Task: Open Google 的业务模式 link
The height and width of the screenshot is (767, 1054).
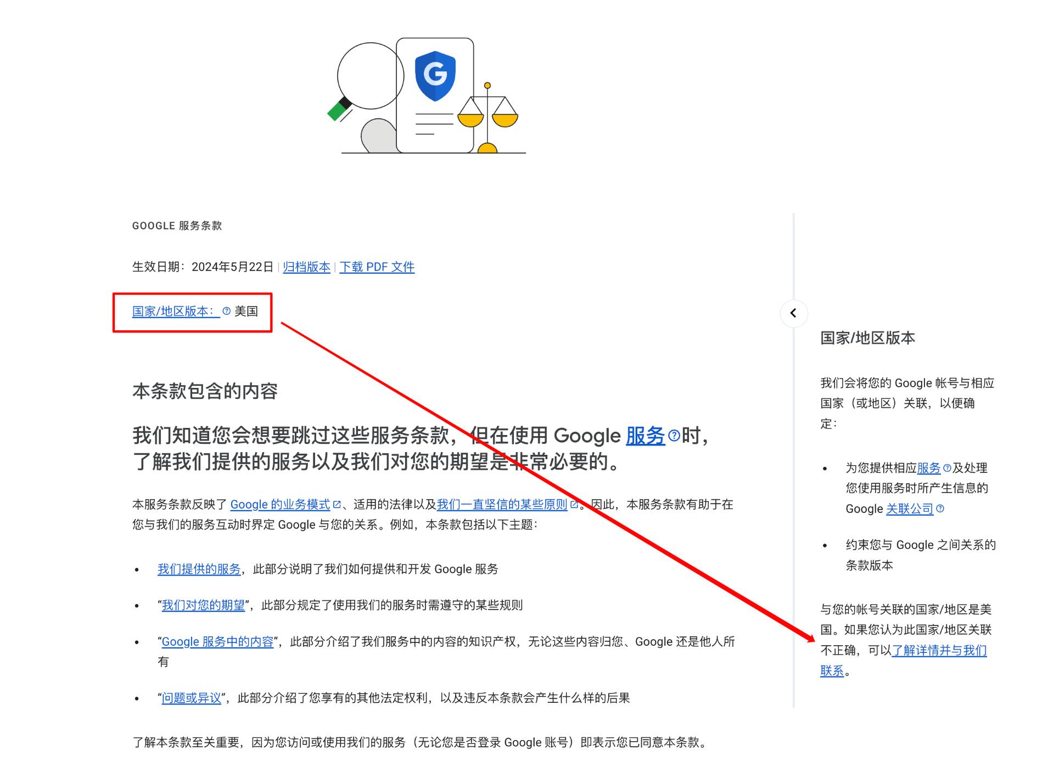Action: [x=280, y=505]
